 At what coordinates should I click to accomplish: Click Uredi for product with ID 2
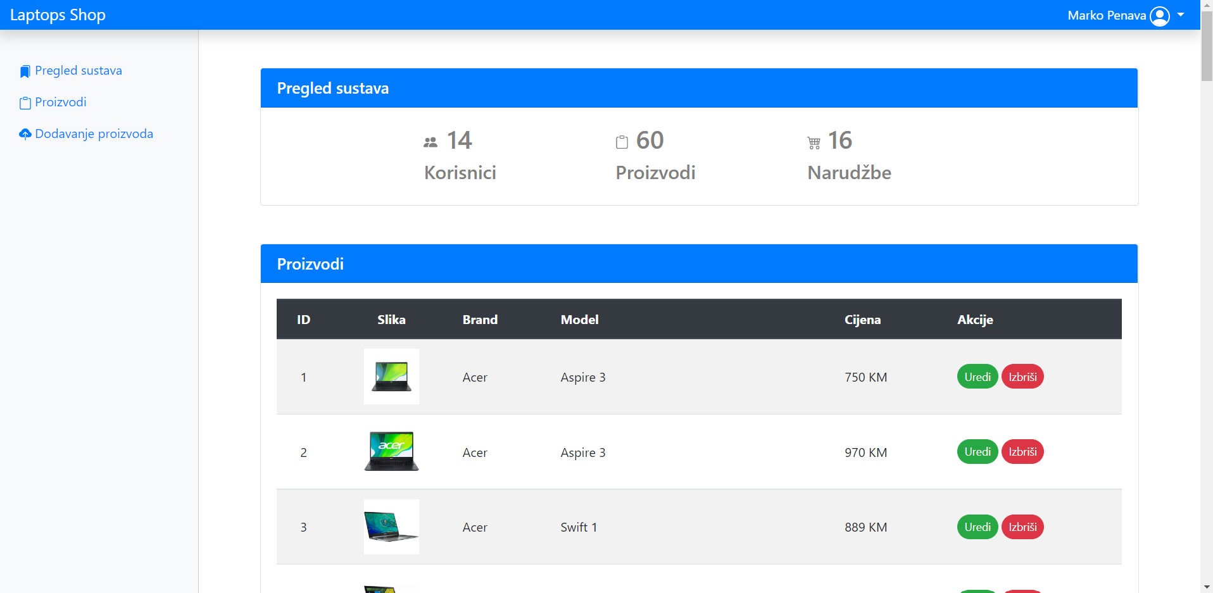(x=977, y=451)
